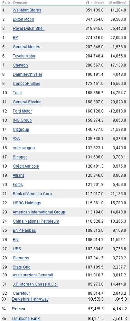This screenshot has height=321, width=130.
Task: Select the HSBC Holdings link
Action: pos(27,203)
